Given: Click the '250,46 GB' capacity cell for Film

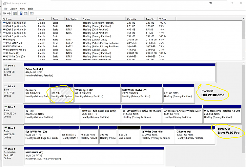Looking at the screenshot, I should 132,40.
